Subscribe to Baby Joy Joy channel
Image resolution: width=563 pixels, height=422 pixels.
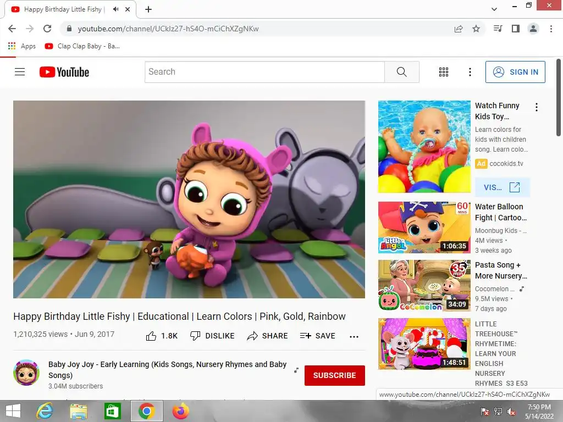point(335,375)
